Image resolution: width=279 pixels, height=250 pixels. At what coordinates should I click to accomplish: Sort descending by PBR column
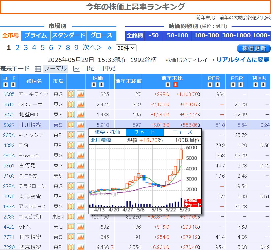coord(240,85)
